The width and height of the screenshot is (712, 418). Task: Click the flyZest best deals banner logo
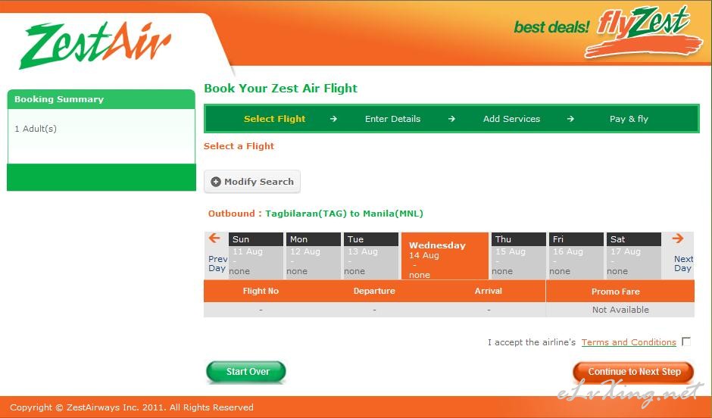point(609,32)
